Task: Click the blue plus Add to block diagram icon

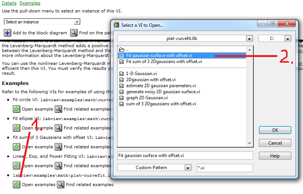Action: click(x=7, y=33)
